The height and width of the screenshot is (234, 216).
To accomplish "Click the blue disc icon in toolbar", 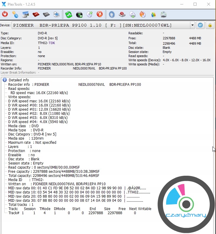I will (x=112, y=14).
